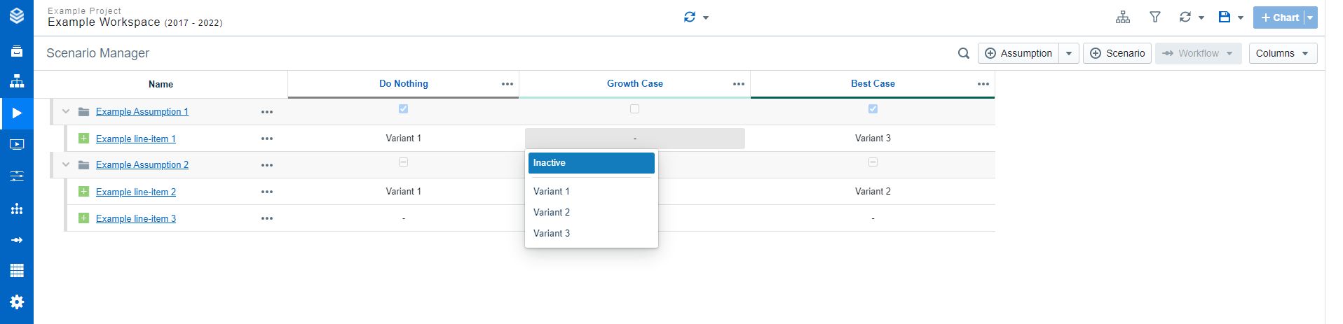Viewport: 1343px width, 324px height.
Task: Open the table grid icon in sidebar
Action: click(17, 270)
